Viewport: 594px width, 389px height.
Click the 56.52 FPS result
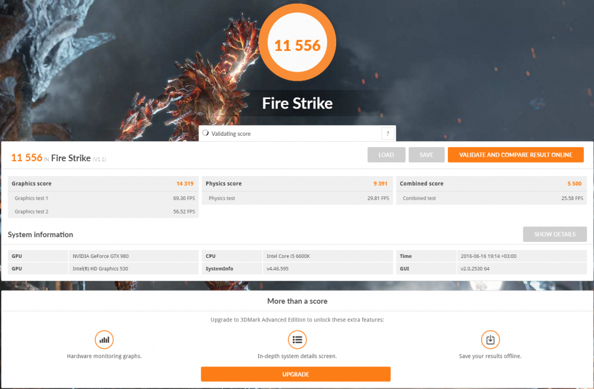184,212
